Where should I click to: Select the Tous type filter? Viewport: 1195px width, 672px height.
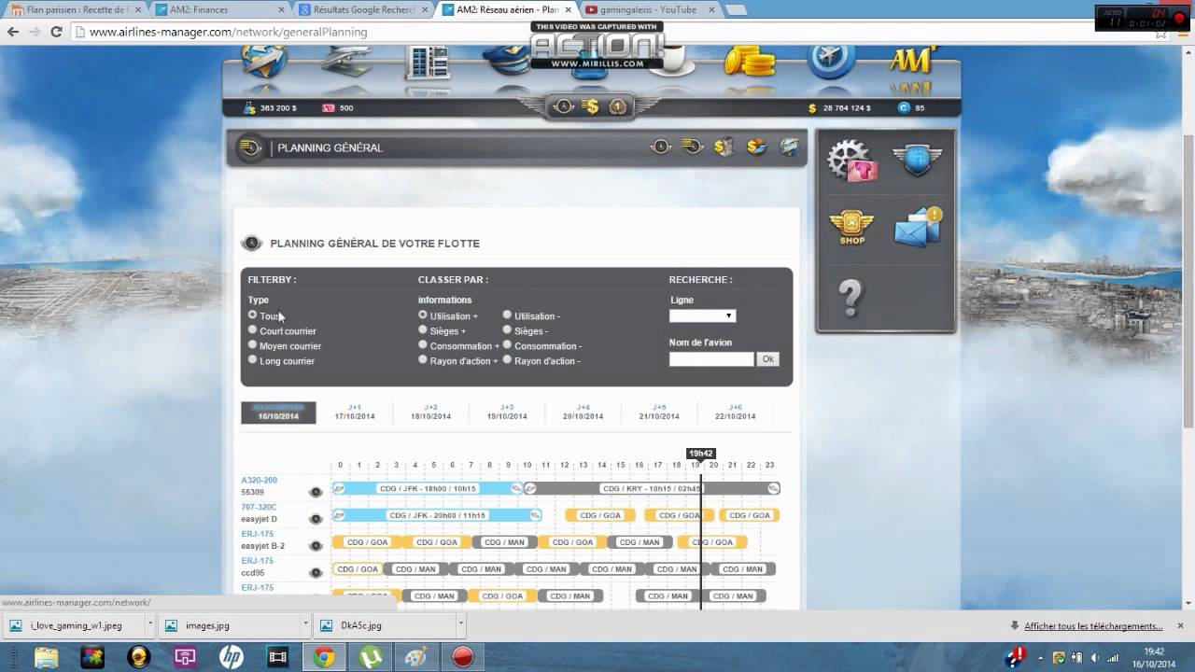252,315
